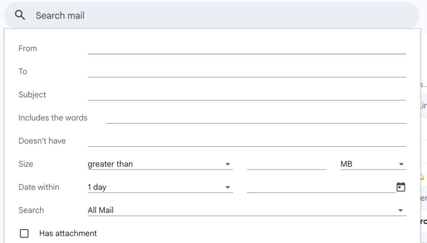The width and height of the screenshot is (427, 243).
Task: Click the date text input field
Action: [321, 187]
